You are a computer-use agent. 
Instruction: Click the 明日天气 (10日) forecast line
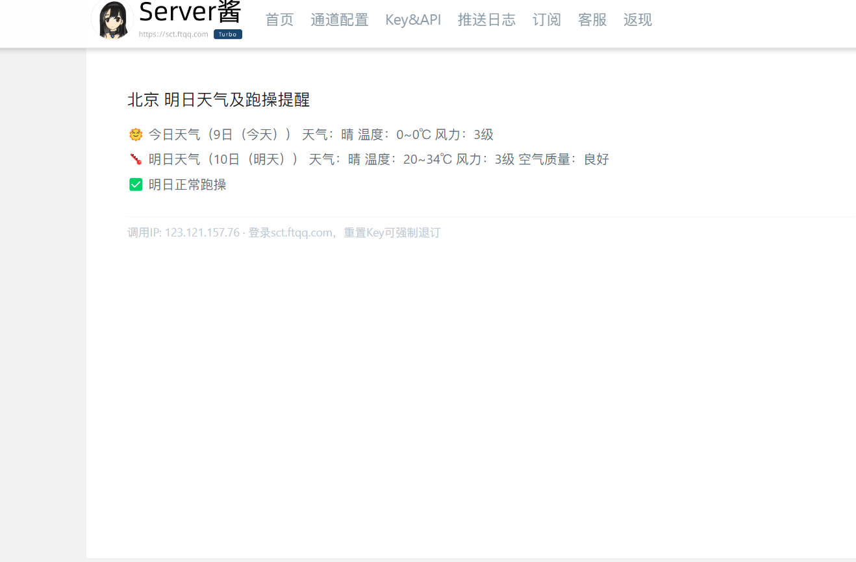pyautogui.click(x=379, y=159)
